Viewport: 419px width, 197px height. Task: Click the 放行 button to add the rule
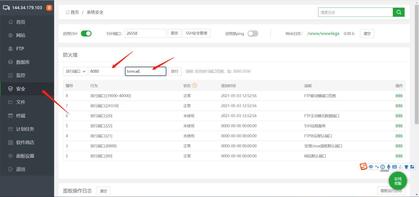pyautogui.click(x=174, y=71)
